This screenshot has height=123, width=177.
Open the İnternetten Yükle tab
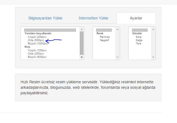click(94, 18)
